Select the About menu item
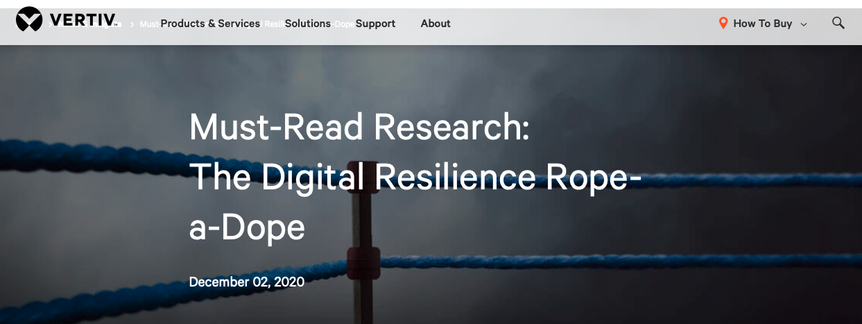 point(436,24)
